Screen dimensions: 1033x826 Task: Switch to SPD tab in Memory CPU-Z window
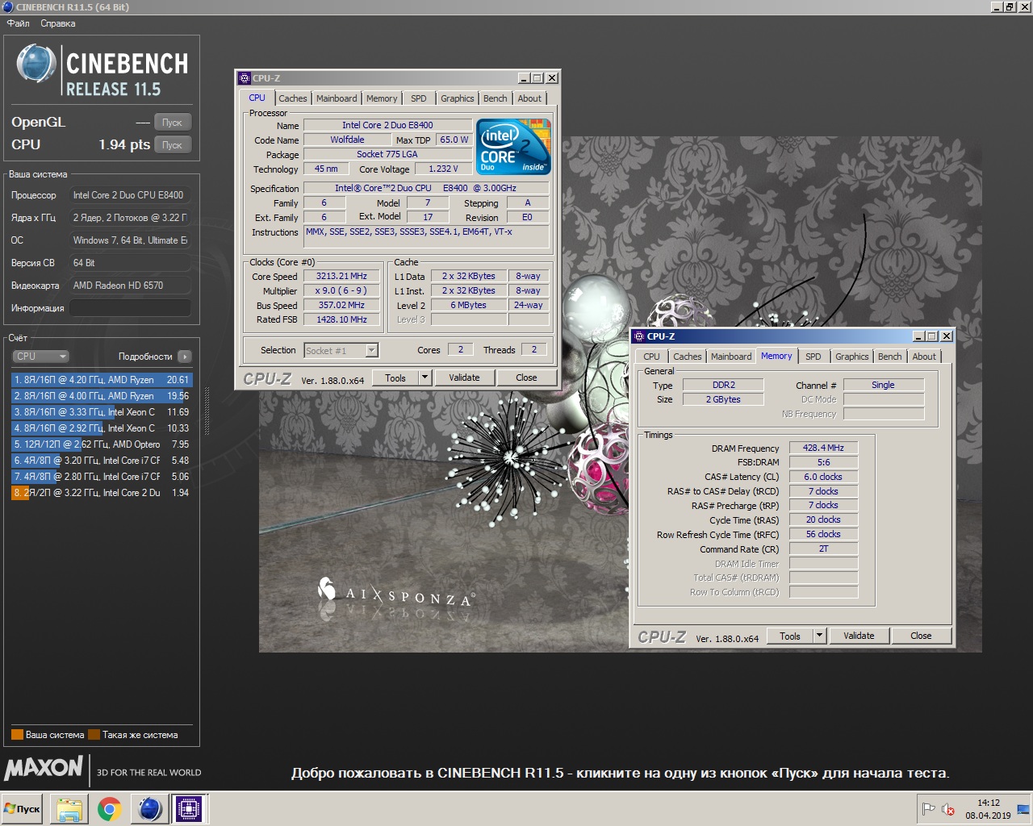pyautogui.click(x=813, y=357)
